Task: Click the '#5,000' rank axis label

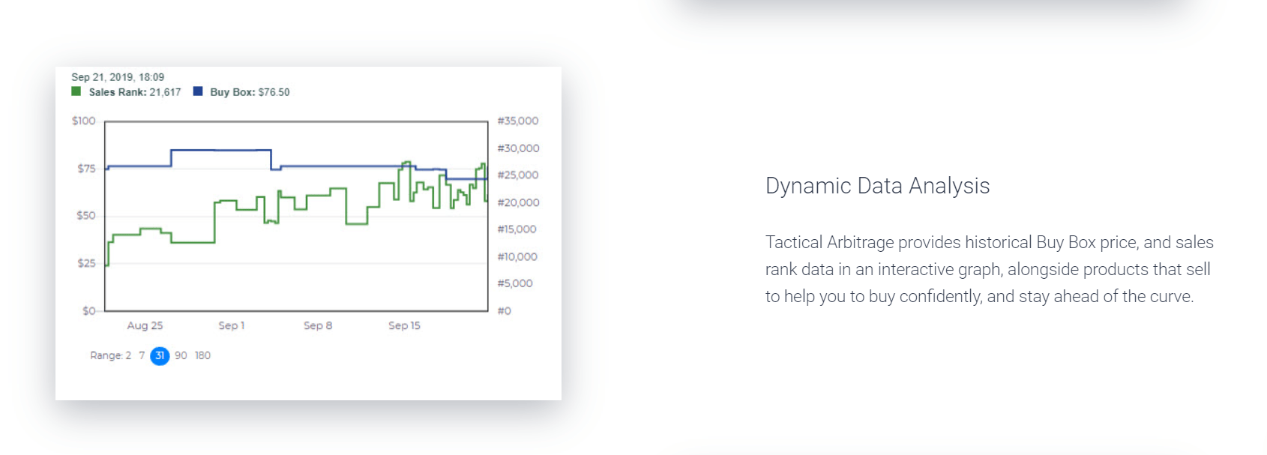Action: pyautogui.click(x=515, y=283)
